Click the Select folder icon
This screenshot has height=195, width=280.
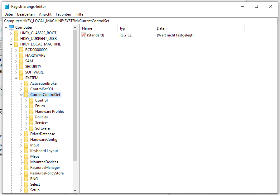[x=27, y=184]
